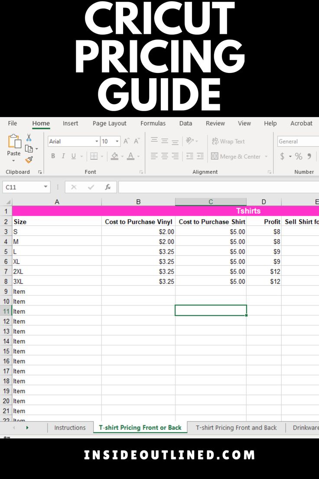Viewport: 319px width, 479px height.
Task: Select the $12 profit cell for 3XL
Action: (264, 281)
